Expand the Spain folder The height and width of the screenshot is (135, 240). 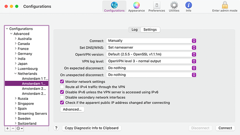(x=15, y=108)
